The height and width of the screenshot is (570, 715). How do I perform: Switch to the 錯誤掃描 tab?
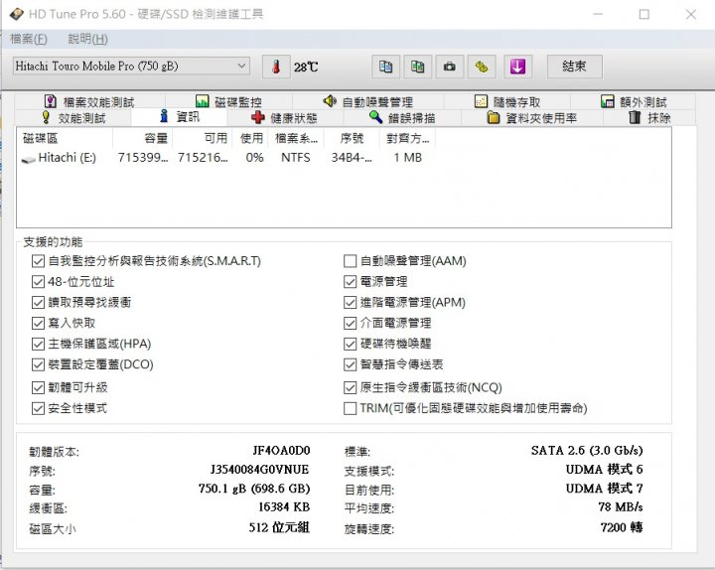(x=402, y=118)
